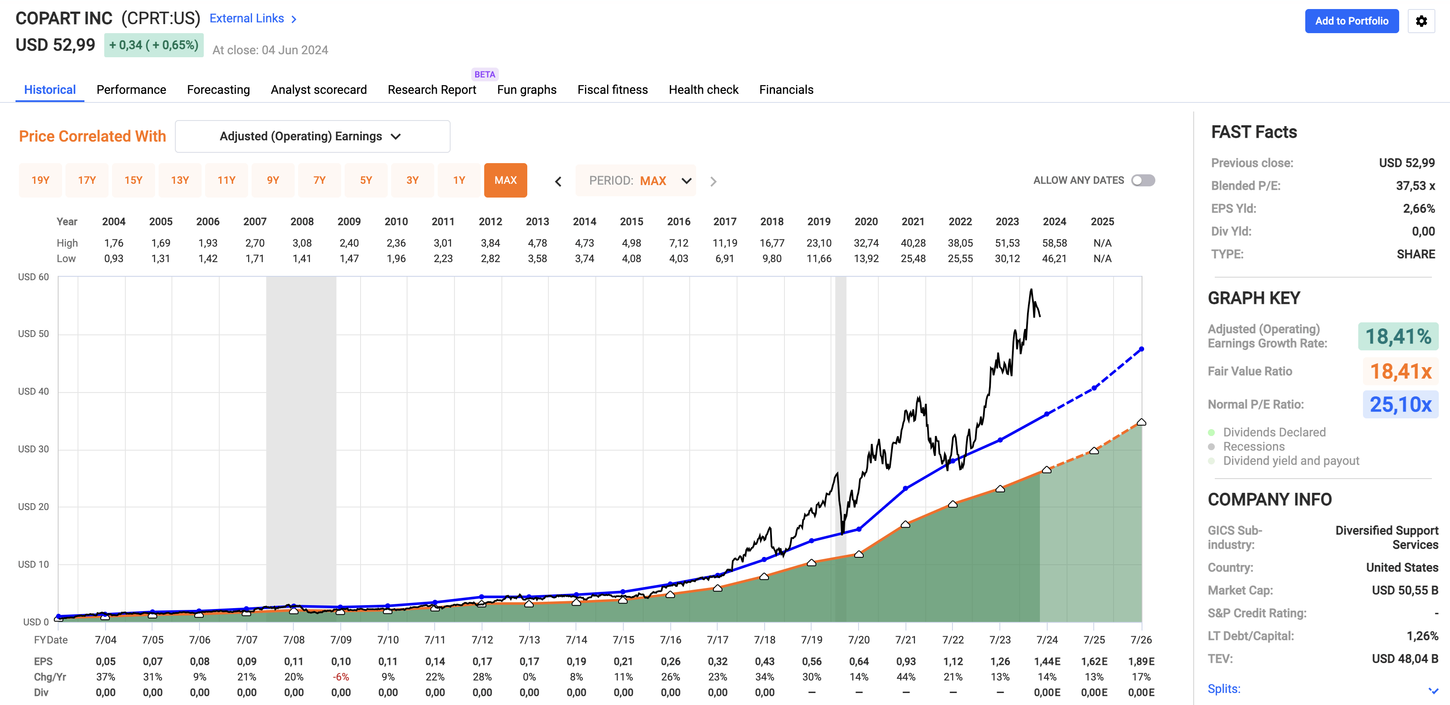The width and height of the screenshot is (1450, 705).
Task: Click the right chevron beside the period selector
Action: (x=714, y=181)
